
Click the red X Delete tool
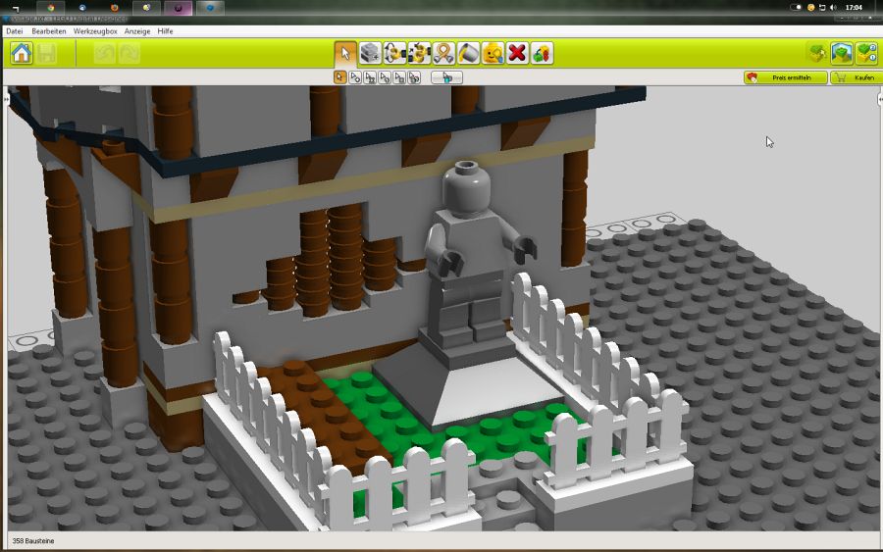coord(517,53)
